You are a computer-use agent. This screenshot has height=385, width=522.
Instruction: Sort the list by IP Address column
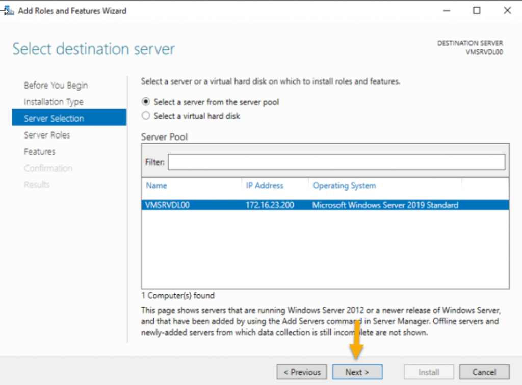(265, 185)
